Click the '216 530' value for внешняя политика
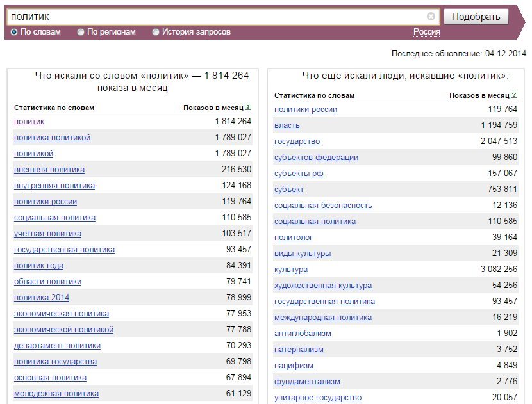The height and width of the screenshot is (404, 532). [x=237, y=169]
